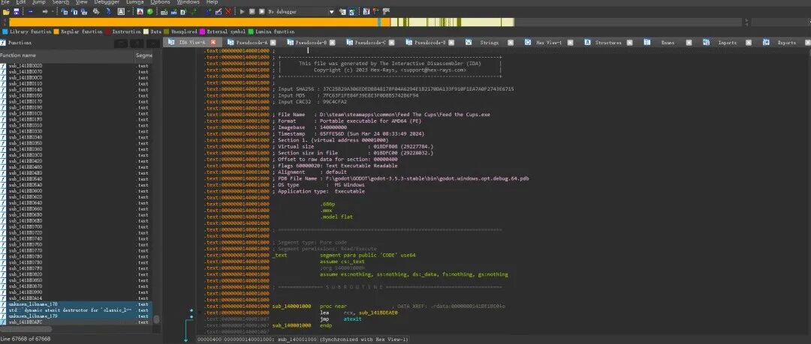Click the Open file toolbar icon
The height and width of the screenshot is (344, 811).
(6, 11)
